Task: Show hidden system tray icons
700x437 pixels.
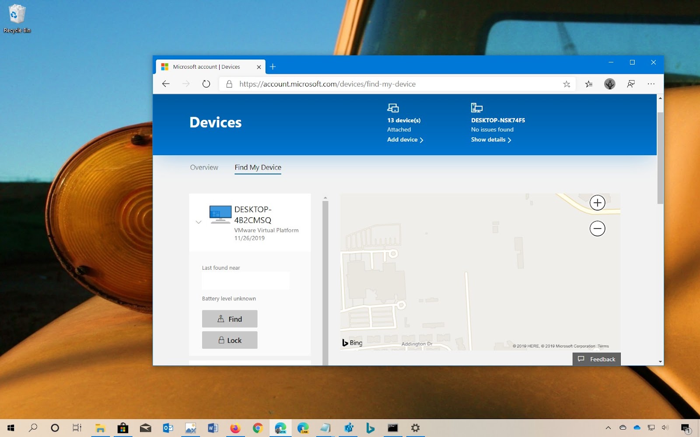Action: click(608, 428)
